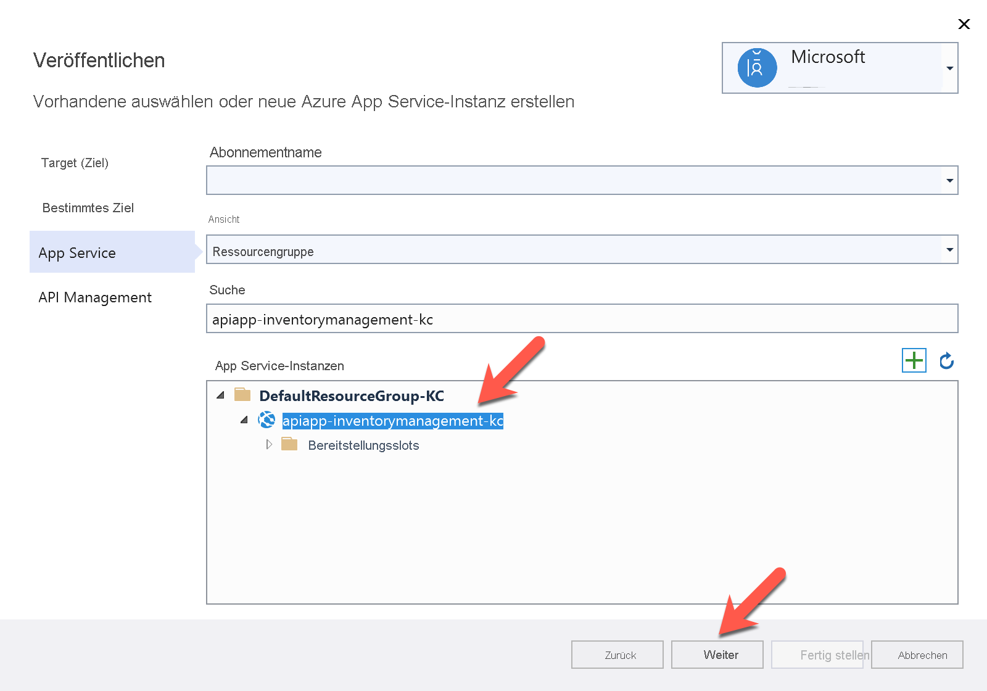Open the Microsoft account dropdown arrow
Viewport: 987px width, 691px height.
(x=950, y=68)
